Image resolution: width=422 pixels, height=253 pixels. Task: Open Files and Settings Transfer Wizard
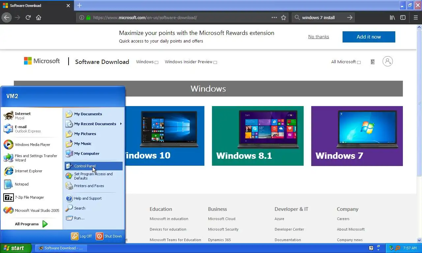(x=32, y=158)
